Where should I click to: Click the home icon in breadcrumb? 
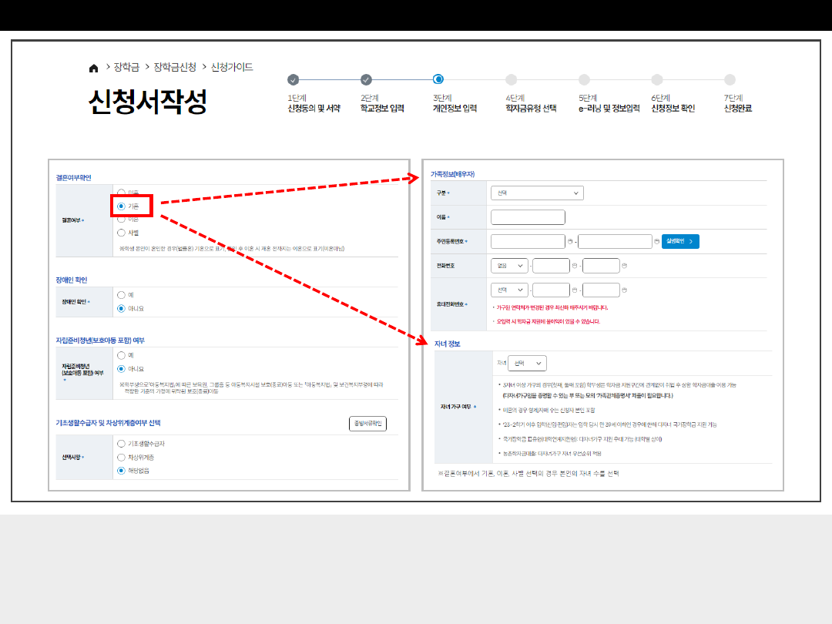94,68
